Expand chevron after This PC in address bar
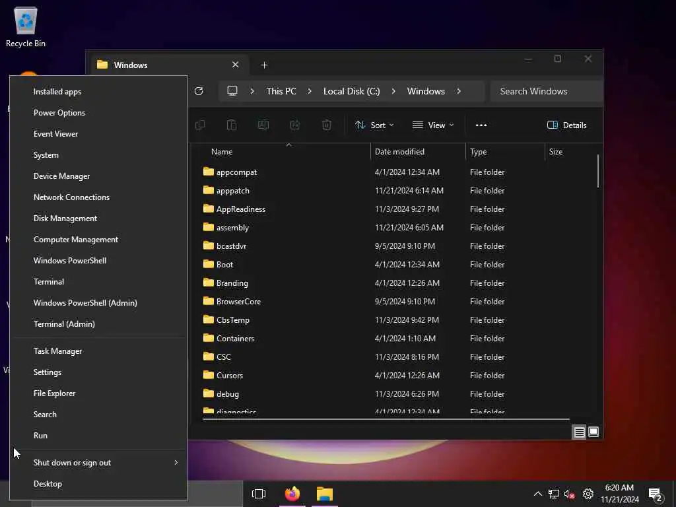The image size is (676, 507). [x=310, y=91]
